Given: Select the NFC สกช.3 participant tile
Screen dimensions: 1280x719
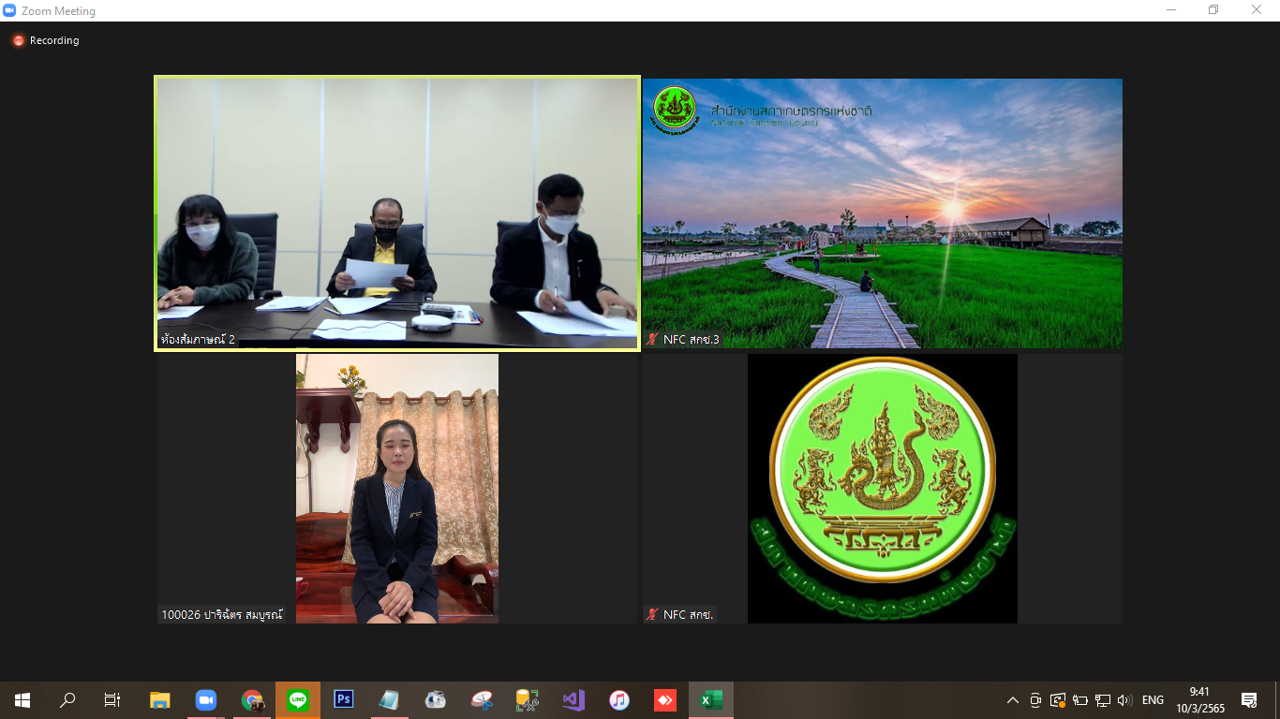Looking at the screenshot, I should pyautogui.click(x=883, y=213).
